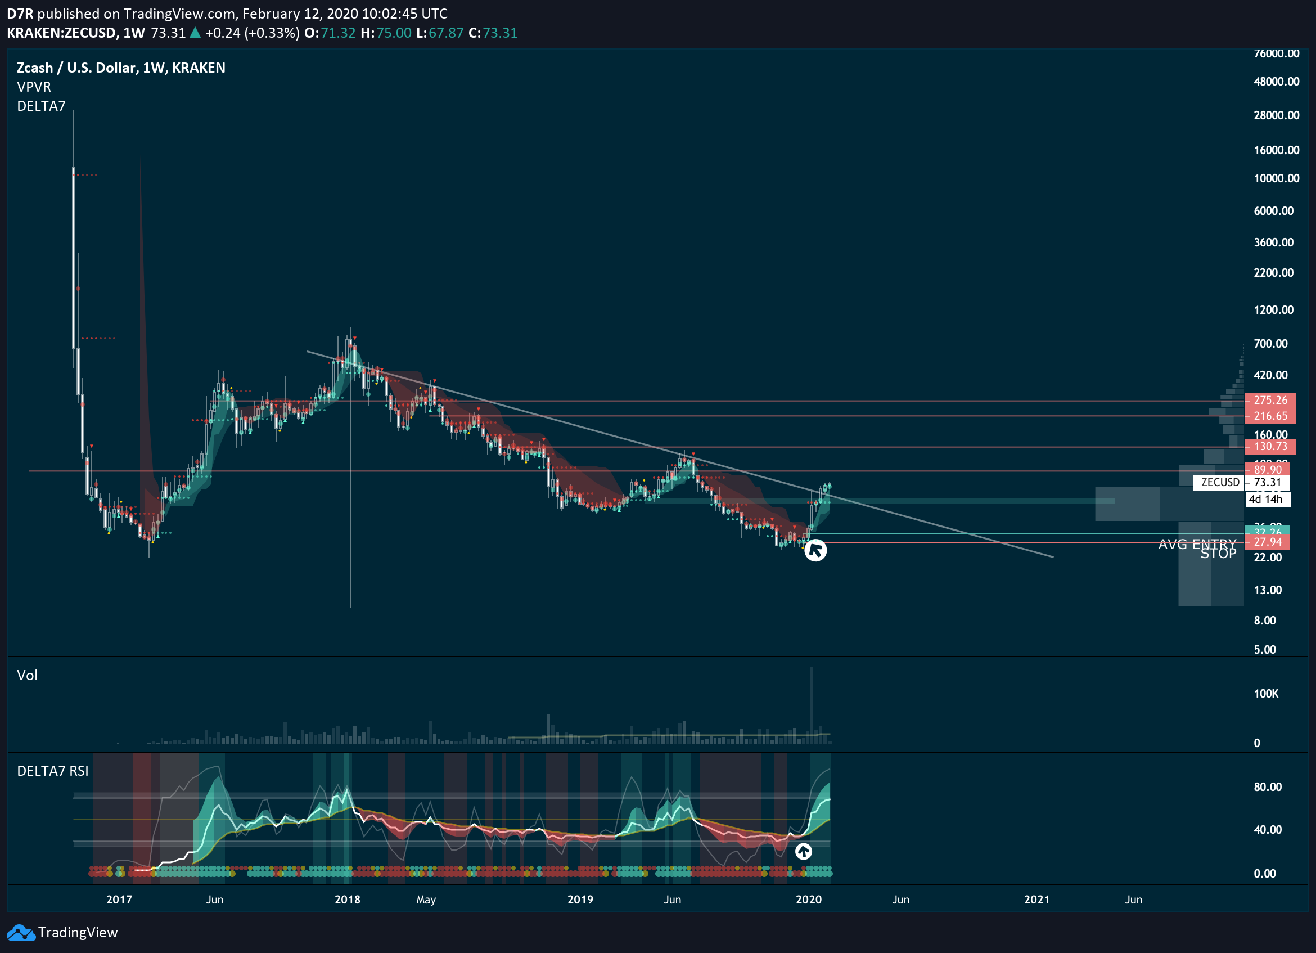
Task: Click the up arrow circle marker in the RSI pane
Action: click(x=803, y=851)
